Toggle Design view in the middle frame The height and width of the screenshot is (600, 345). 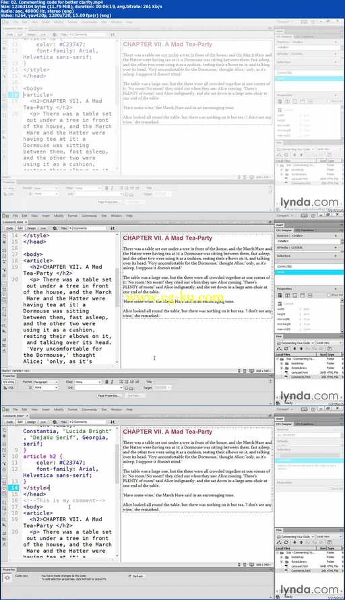tap(32, 228)
